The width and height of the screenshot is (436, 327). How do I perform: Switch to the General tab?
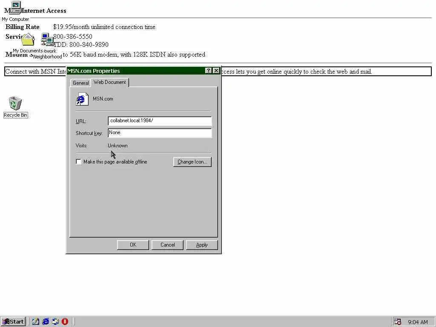[x=80, y=83]
